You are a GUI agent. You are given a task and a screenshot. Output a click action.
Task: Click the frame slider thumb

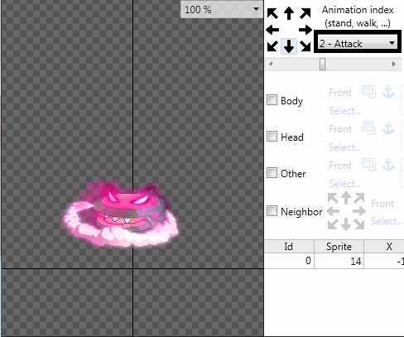[x=322, y=64]
